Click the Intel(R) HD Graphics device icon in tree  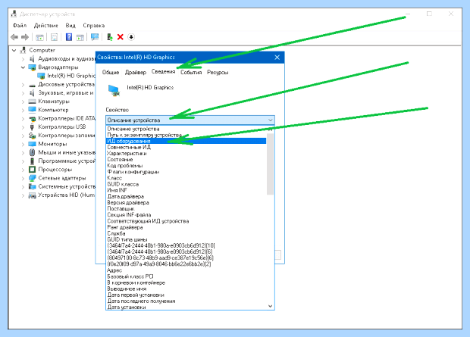(x=41, y=76)
